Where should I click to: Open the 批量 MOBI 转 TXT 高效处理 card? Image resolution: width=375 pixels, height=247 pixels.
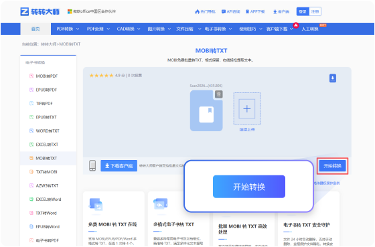(x=244, y=229)
